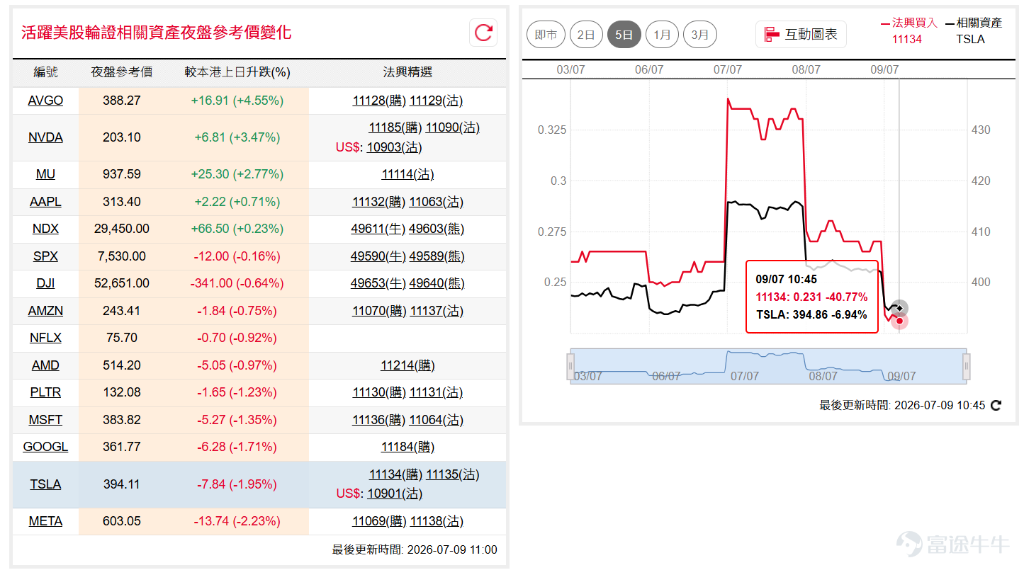The width and height of the screenshot is (1024, 570).
Task: Switch chart range to 2日
Action: 586,34
